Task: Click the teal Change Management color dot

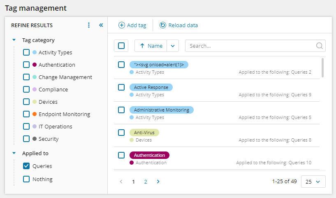Action: point(35,77)
